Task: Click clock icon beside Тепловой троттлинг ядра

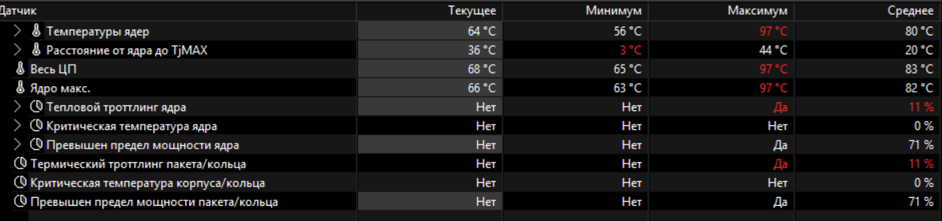Action: tap(37, 107)
